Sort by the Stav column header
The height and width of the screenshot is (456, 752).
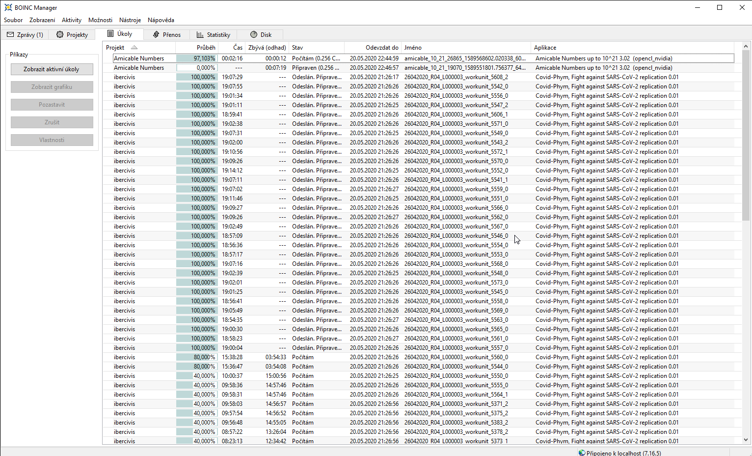(317, 48)
